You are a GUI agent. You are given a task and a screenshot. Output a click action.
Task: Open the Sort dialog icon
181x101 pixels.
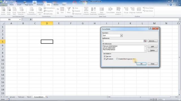[62, 10]
